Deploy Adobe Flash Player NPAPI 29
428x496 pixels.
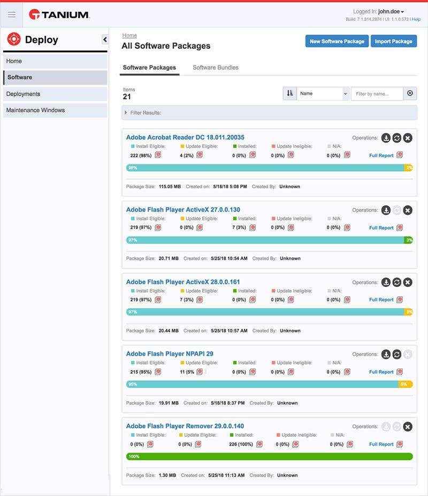click(386, 354)
